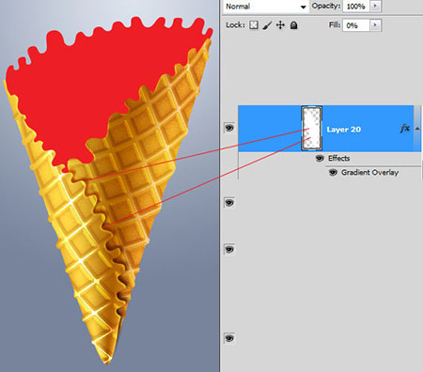The height and width of the screenshot is (372, 423).
Task: Click the Opacity label
Action: pos(326,7)
